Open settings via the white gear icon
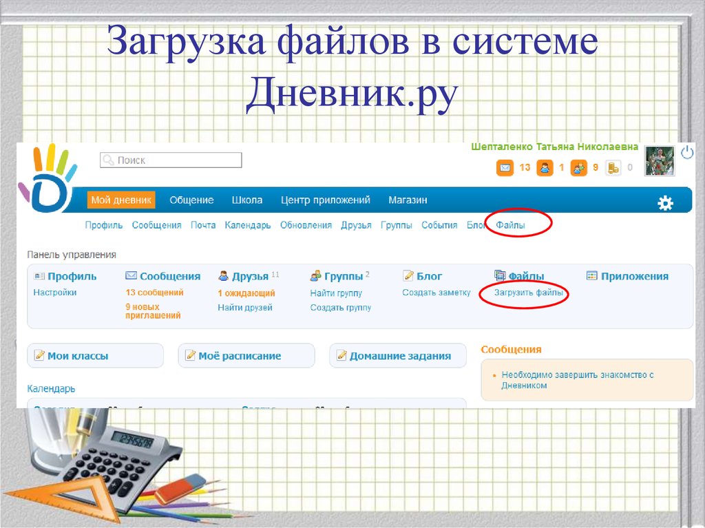The width and height of the screenshot is (705, 528). point(665,202)
